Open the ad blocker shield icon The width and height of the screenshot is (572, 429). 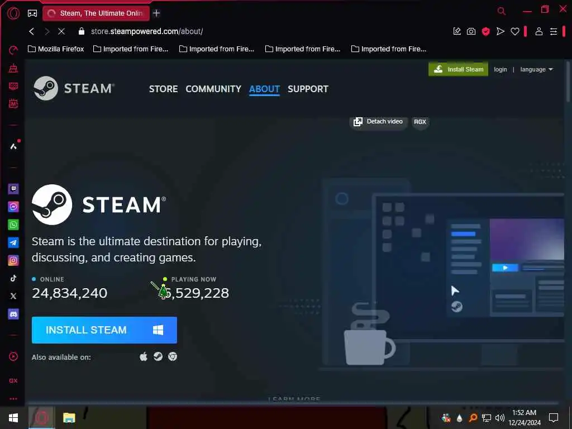point(485,31)
